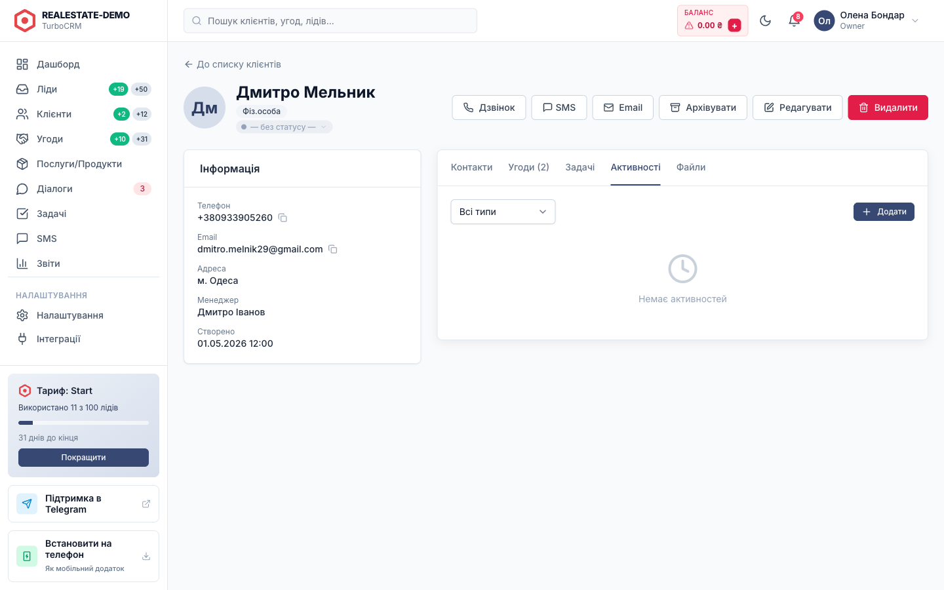The height and width of the screenshot is (590, 944).
Task: Open the Всі типи activity filter dropdown
Action: pyautogui.click(x=503, y=212)
